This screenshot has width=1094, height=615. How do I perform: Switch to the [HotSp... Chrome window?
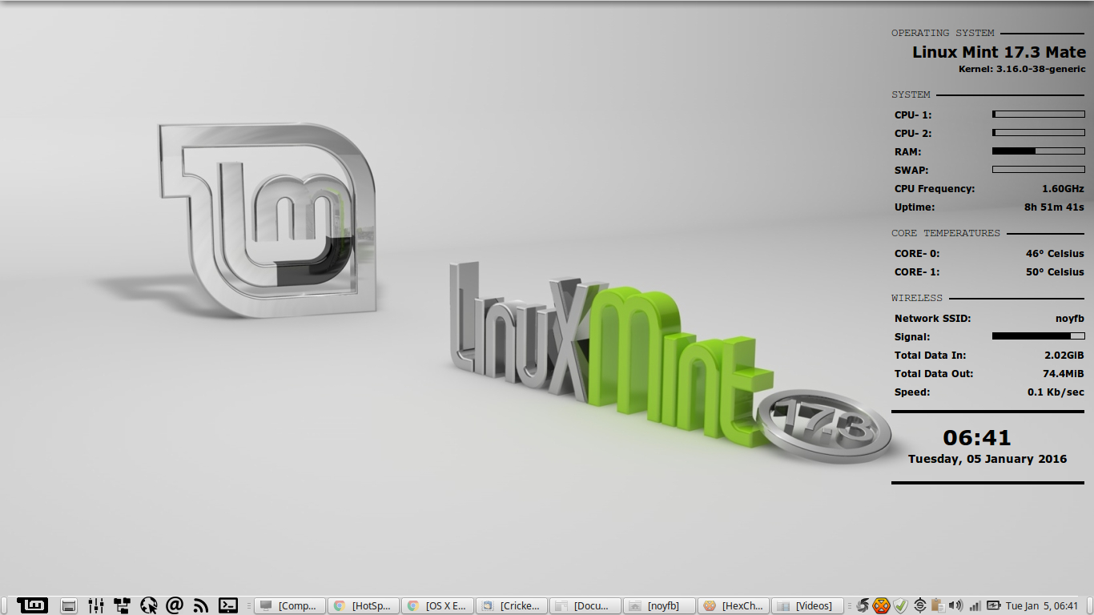point(364,606)
